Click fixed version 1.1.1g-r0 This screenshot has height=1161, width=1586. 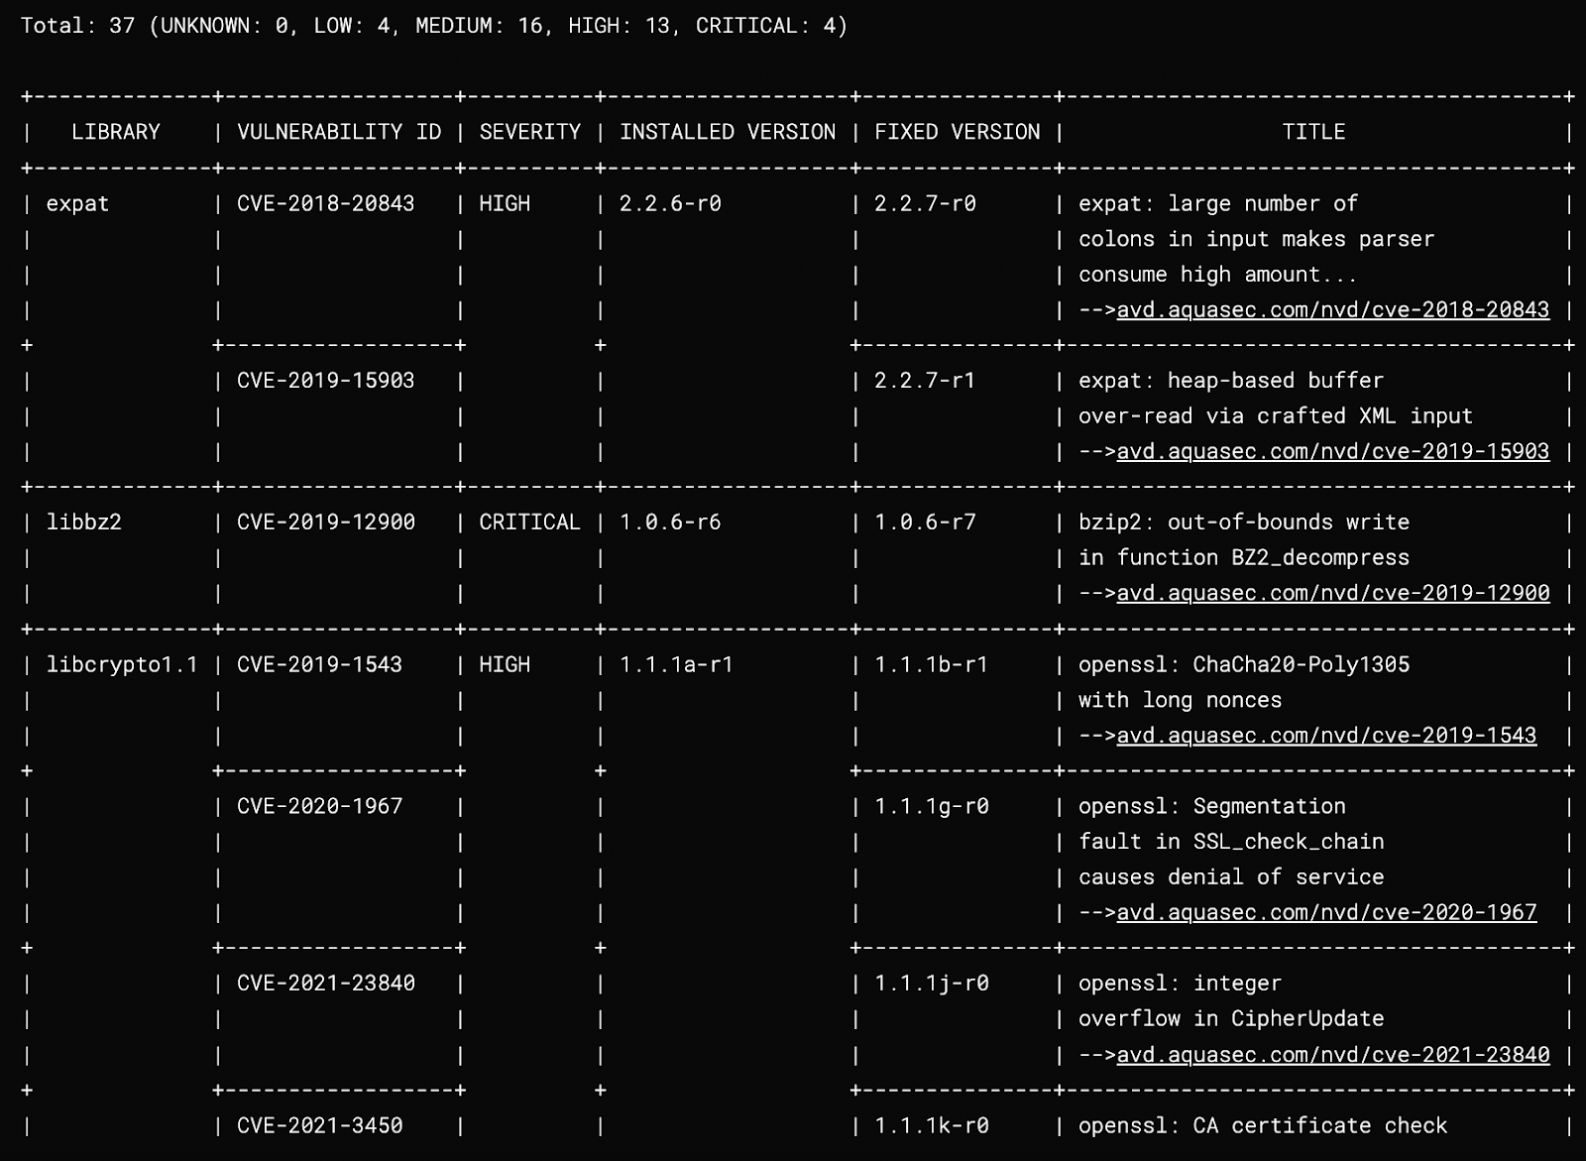click(931, 806)
